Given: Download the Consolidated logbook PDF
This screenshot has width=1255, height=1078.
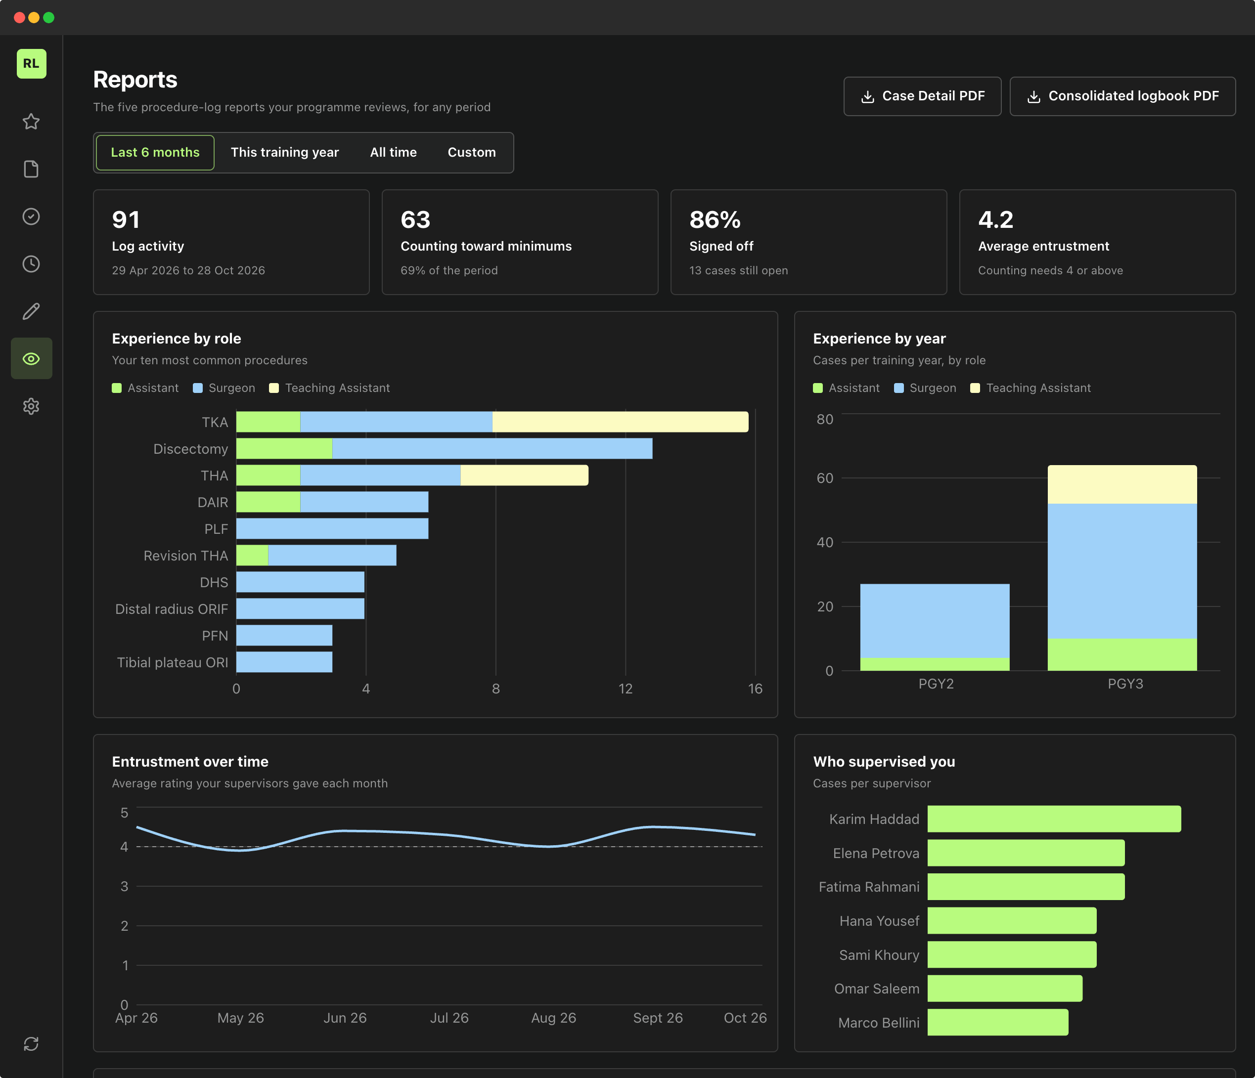Looking at the screenshot, I should click(x=1122, y=96).
